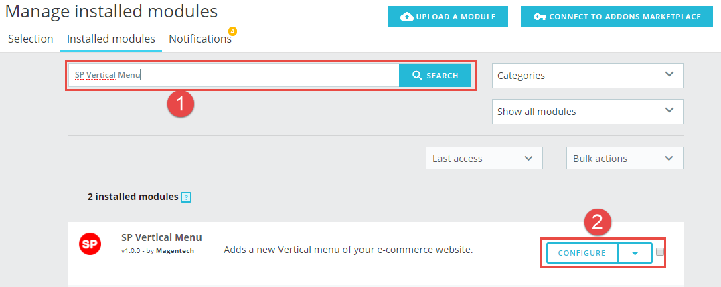Focus the module search text field
The width and height of the screenshot is (721, 287).
[x=234, y=76]
